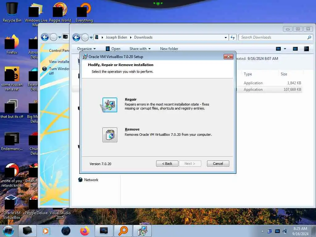Click Turn Windows features on or off
The height and width of the screenshot is (237, 316).
click(x=59, y=71)
